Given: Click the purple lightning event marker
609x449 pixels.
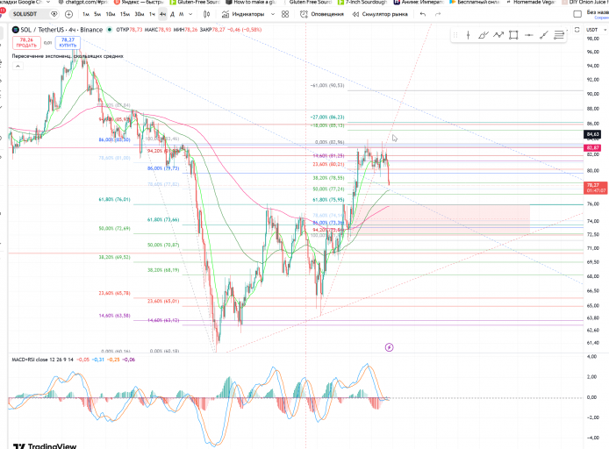Looking at the screenshot, I should click(389, 347).
